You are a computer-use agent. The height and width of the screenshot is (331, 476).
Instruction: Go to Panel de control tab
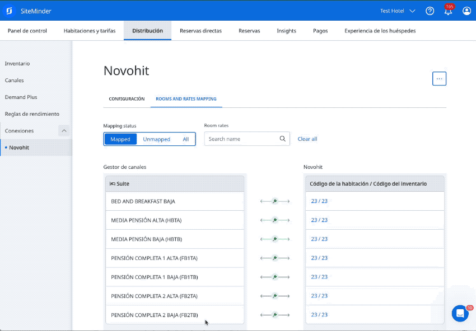click(x=27, y=31)
